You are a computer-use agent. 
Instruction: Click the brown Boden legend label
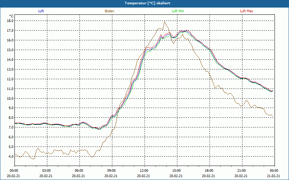point(109,11)
